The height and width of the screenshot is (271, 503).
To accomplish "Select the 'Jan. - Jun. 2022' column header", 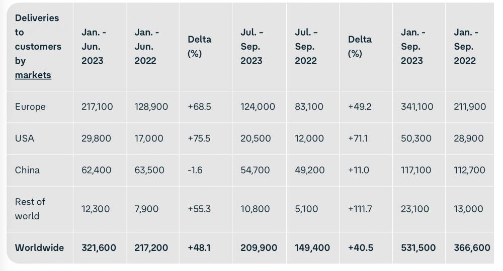I will pyautogui.click(x=146, y=46).
